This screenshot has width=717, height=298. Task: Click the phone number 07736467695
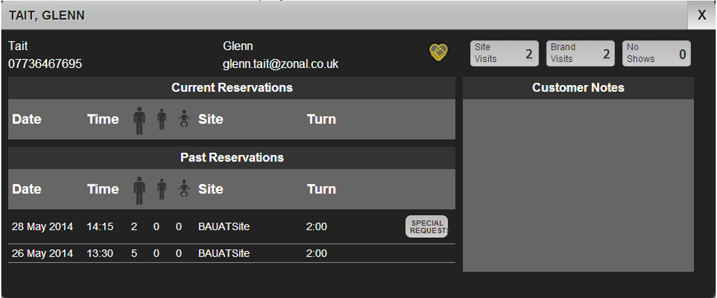[45, 64]
